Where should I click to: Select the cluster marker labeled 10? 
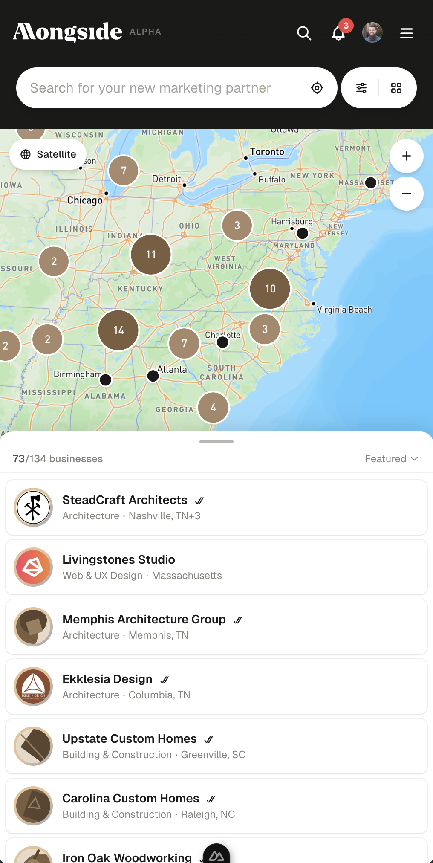pos(270,289)
